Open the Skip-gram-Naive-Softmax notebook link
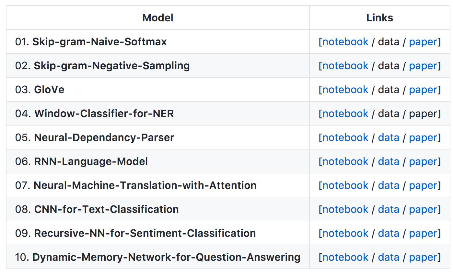 click(345, 42)
